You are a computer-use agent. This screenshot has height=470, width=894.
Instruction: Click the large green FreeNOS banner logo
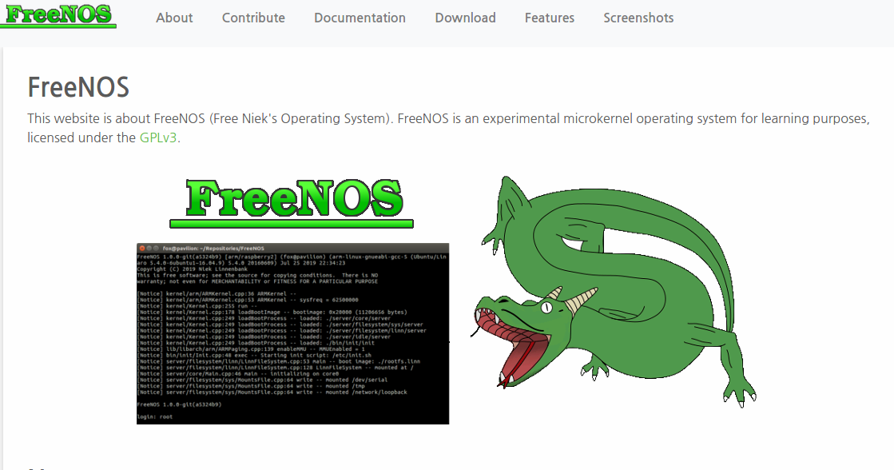pos(292,202)
